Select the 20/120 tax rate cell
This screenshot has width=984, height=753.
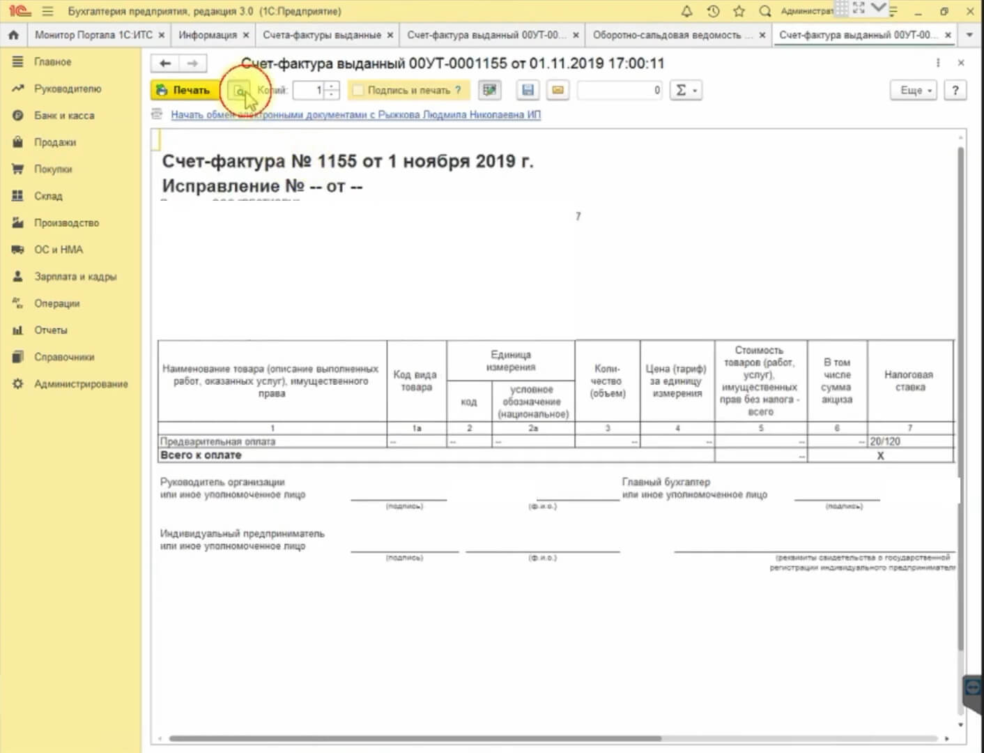coord(911,441)
